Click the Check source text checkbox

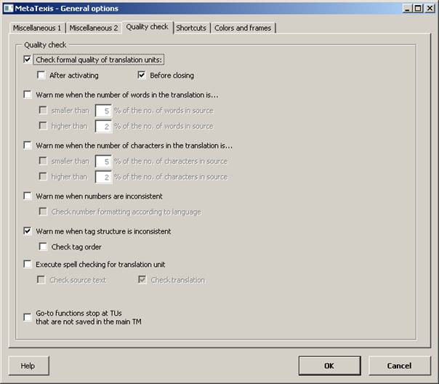click(41, 279)
